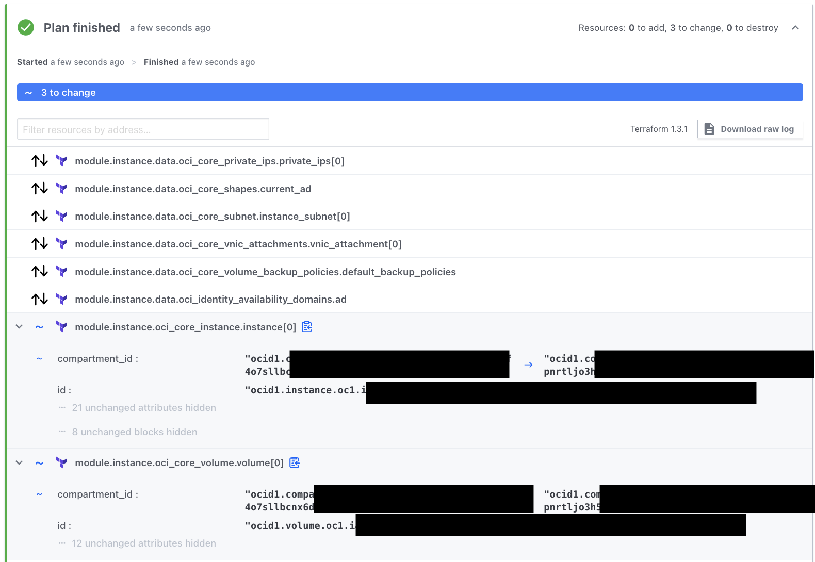815x562 pixels.
Task: Collapse the oci_core_instance.instance[0] resource
Action: [19, 327]
